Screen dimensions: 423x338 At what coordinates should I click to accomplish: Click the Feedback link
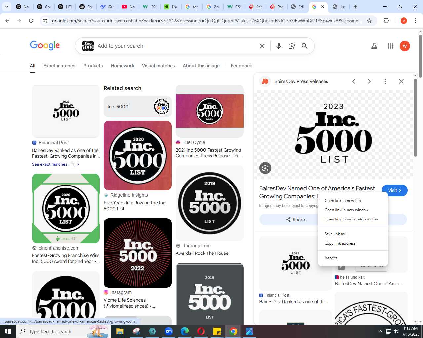pyautogui.click(x=241, y=66)
